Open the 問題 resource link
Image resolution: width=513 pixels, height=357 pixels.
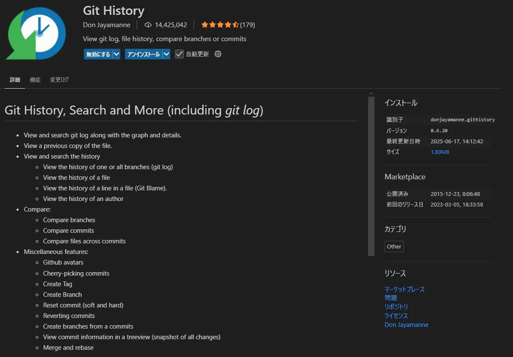point(391,298)
